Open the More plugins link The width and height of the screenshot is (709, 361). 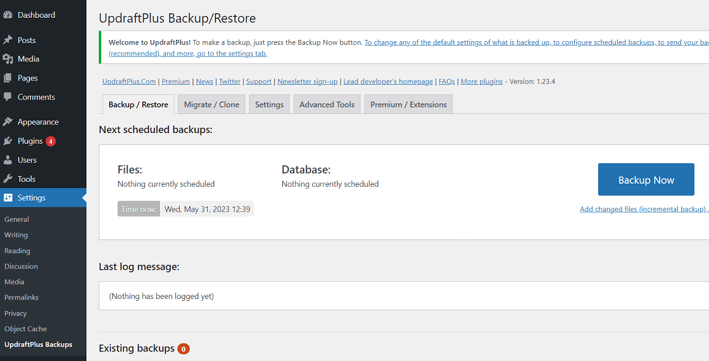click(x=482, y=82)
